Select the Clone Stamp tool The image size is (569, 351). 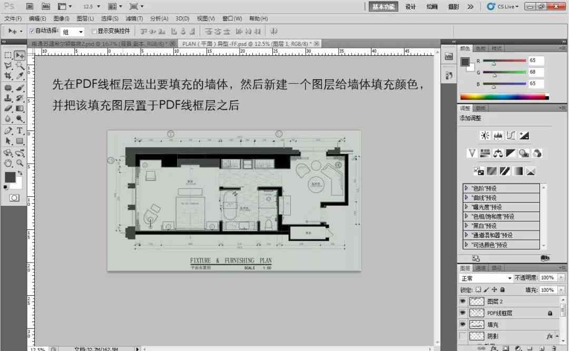pos(8,98)
